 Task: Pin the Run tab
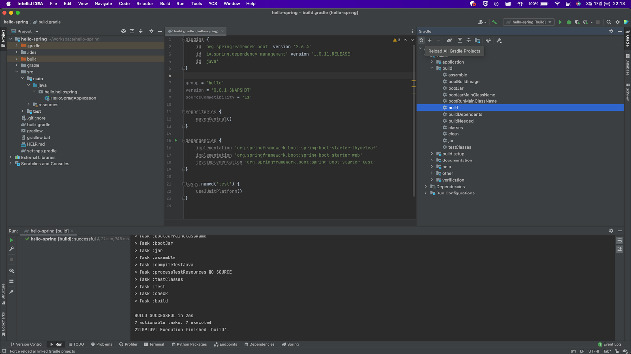12,292
